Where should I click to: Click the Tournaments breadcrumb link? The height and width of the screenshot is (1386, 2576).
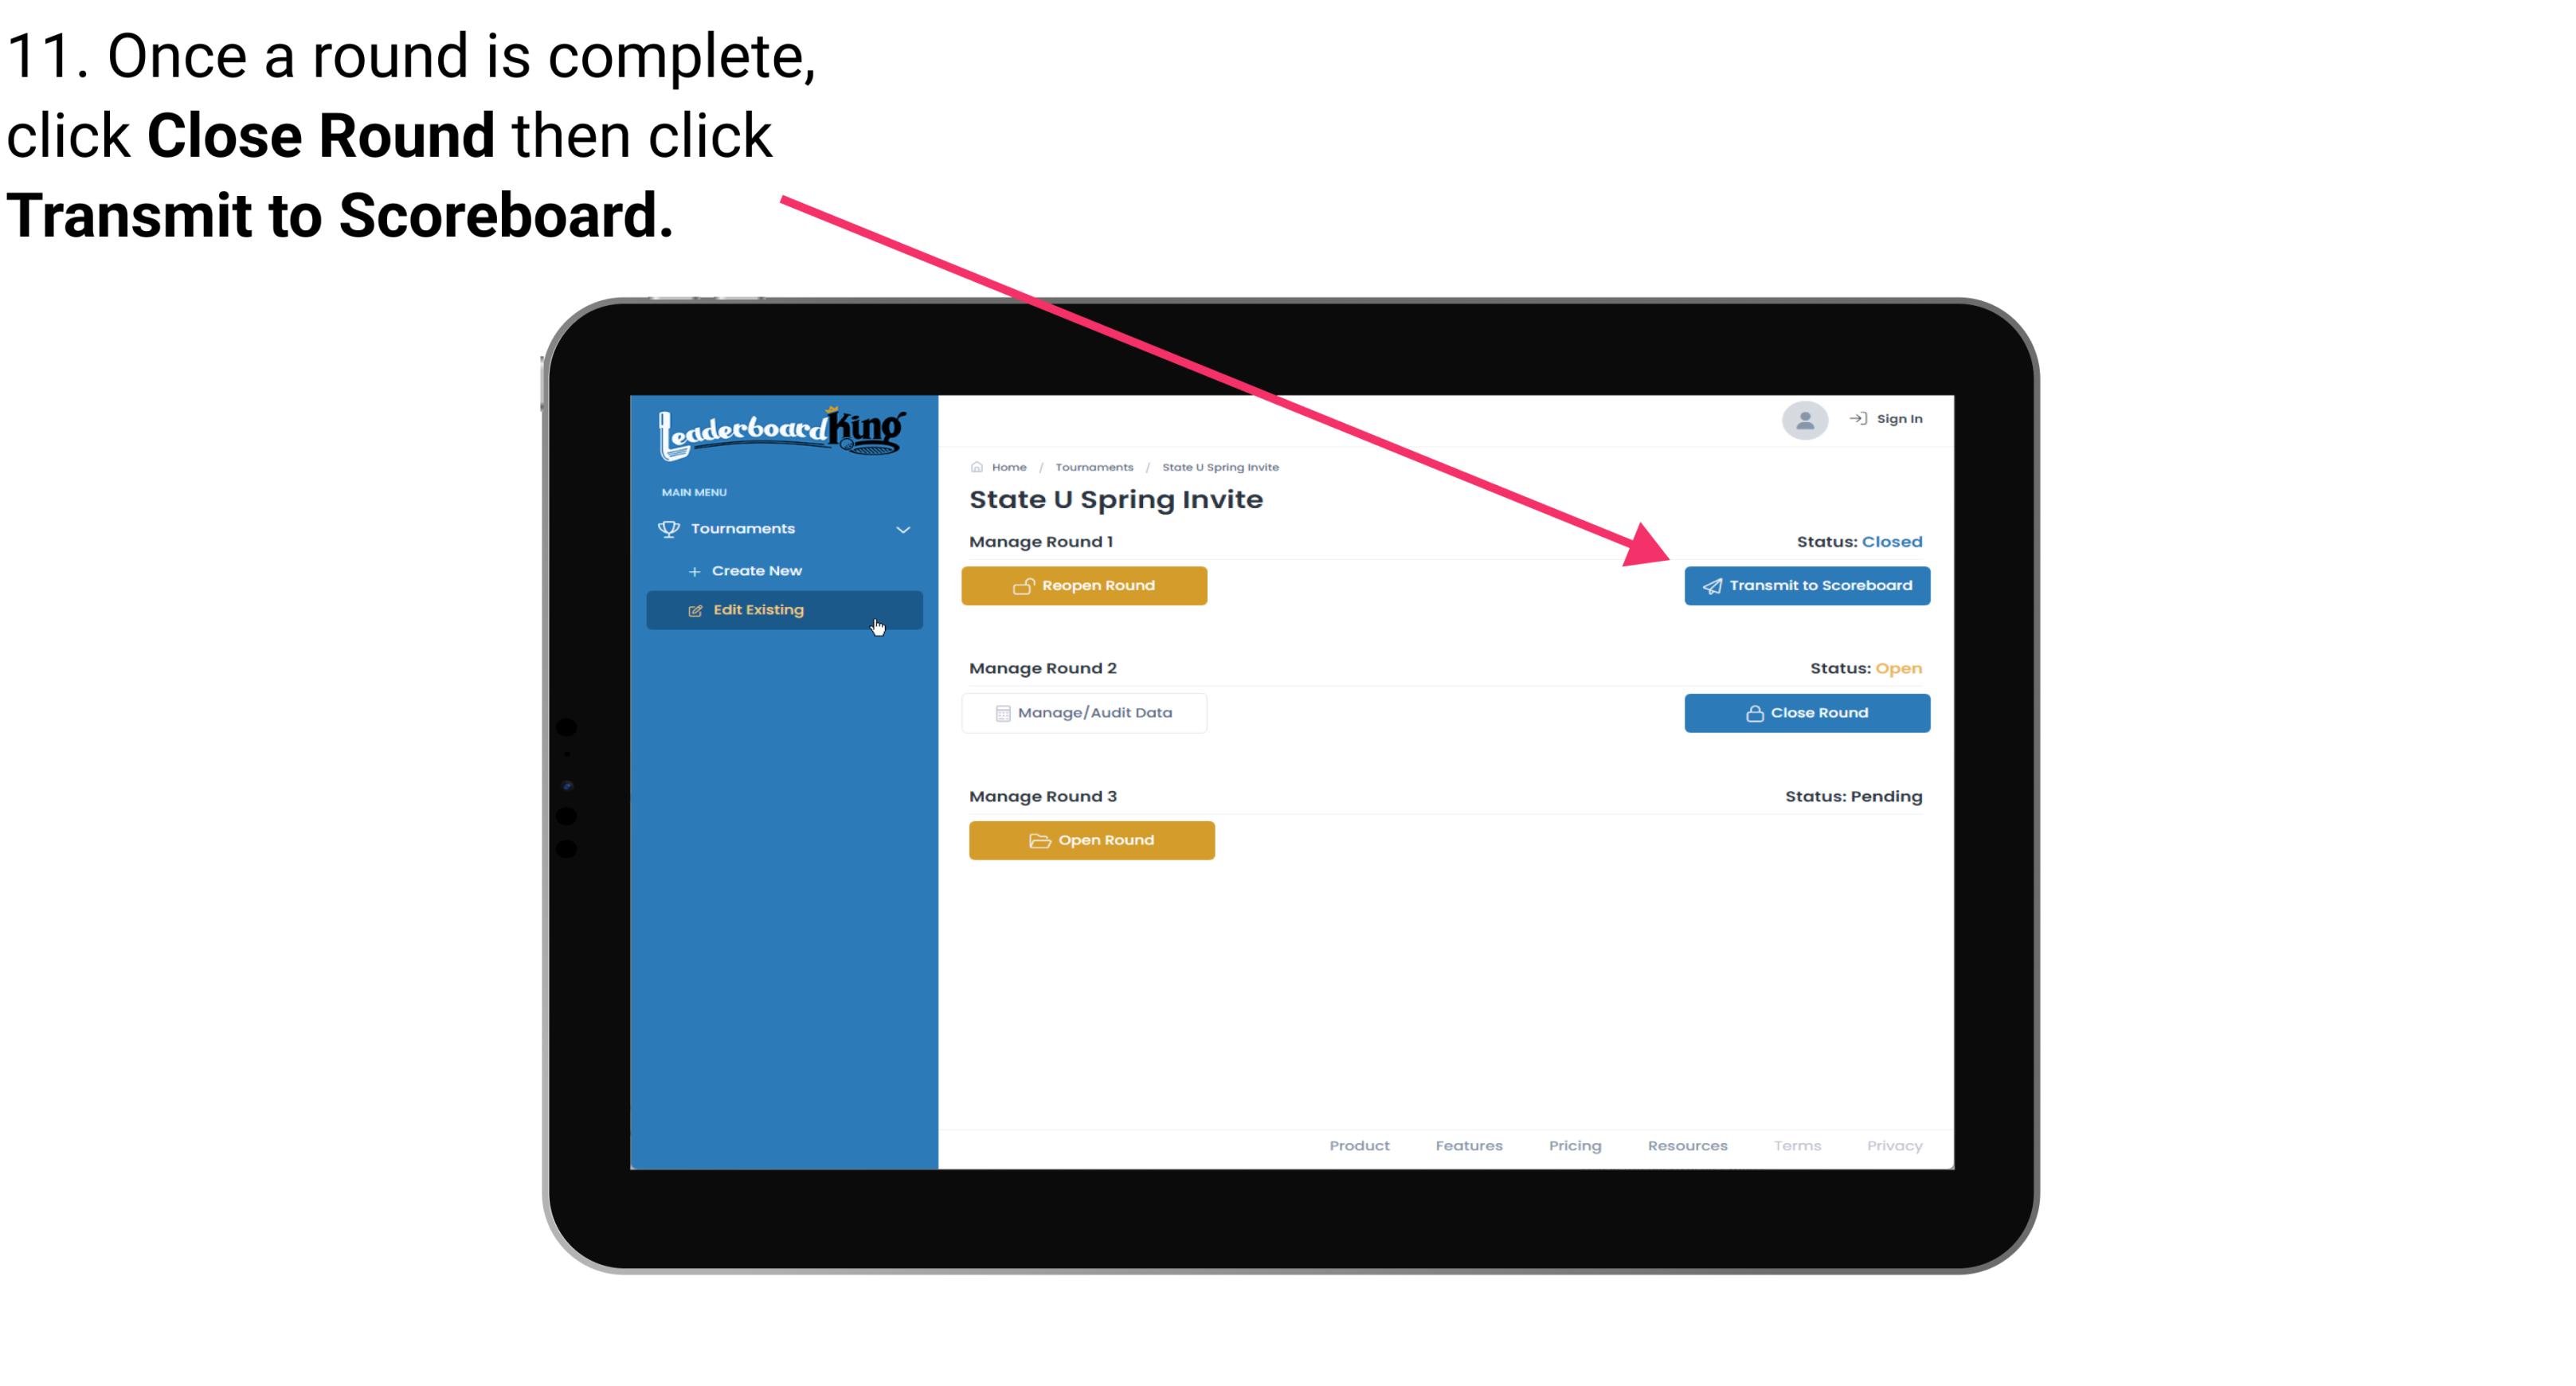click(1092, 466)
